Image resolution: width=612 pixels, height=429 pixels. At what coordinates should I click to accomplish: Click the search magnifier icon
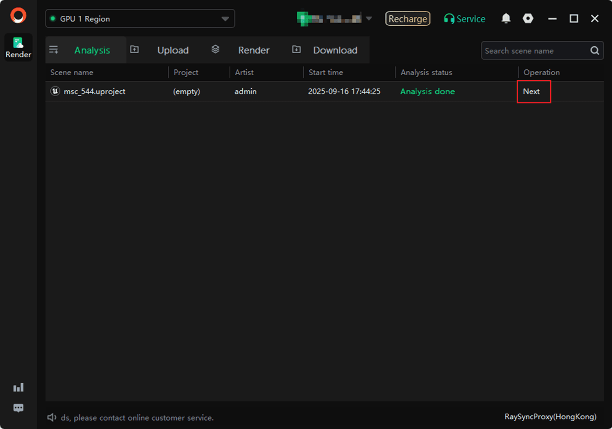click(x=595, y=51)
